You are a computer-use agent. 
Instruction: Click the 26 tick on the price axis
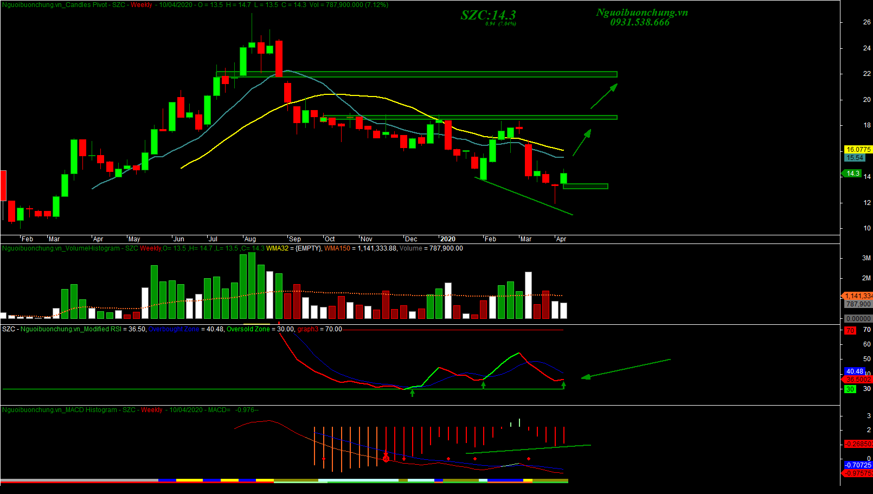coord(867,22)
